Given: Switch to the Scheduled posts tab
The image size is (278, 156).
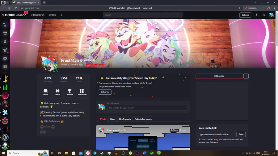Looking at the screenshot, I should pyautogui.click(x=143, y=119).
